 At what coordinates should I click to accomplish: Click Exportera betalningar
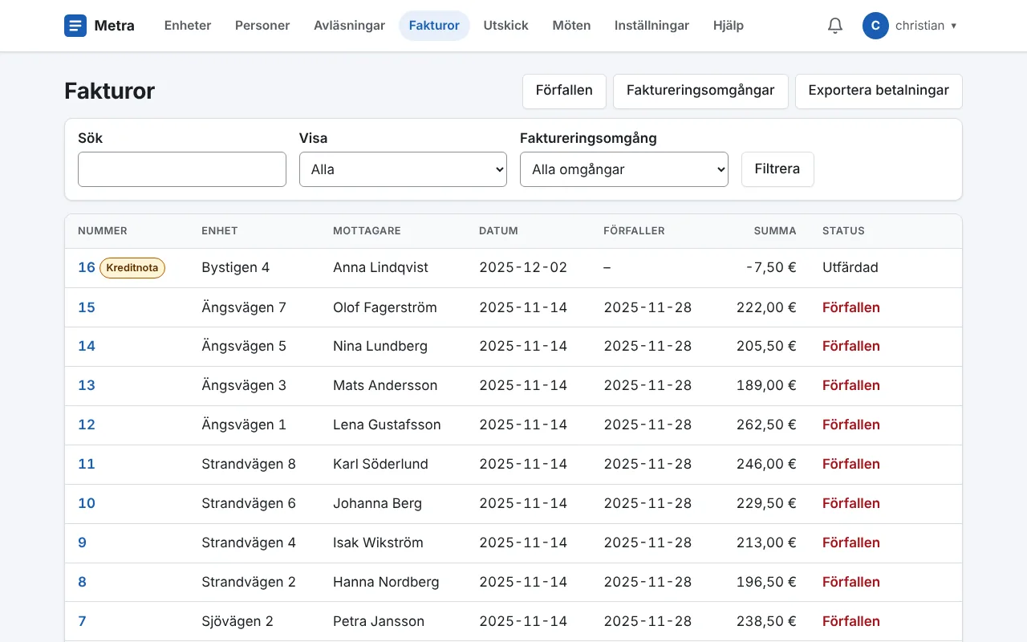879,91
